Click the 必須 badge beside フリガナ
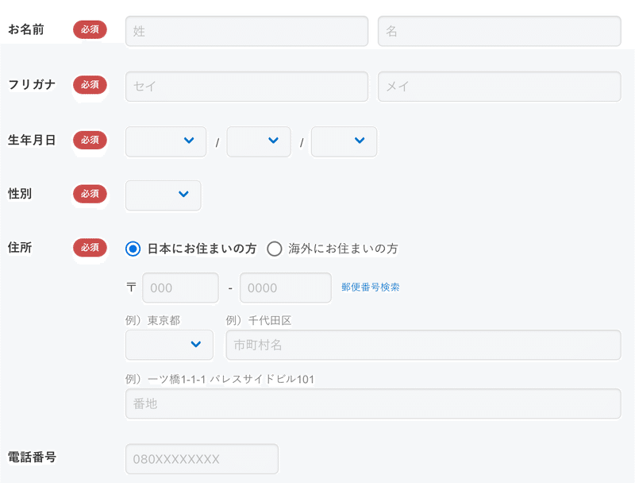Image resolution: width=635 pixels, height=483 pixels. (90, 85)
